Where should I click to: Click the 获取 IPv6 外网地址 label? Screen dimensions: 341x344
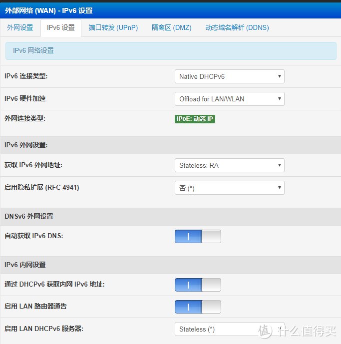[x=33, y=165]
